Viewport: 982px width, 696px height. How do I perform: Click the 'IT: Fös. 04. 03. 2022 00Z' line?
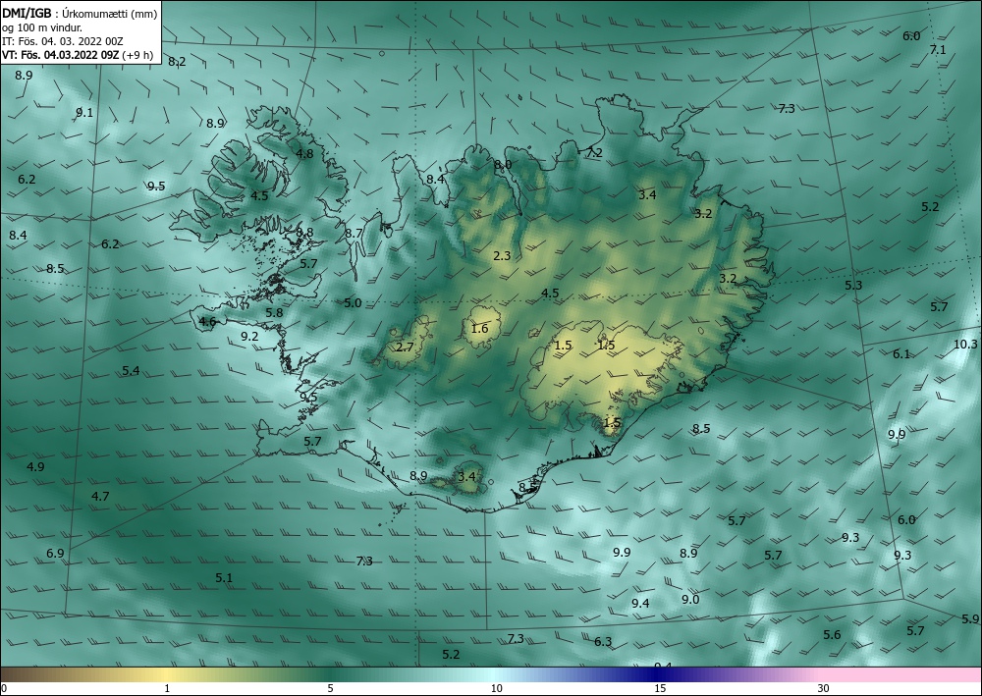pos(63,41)
